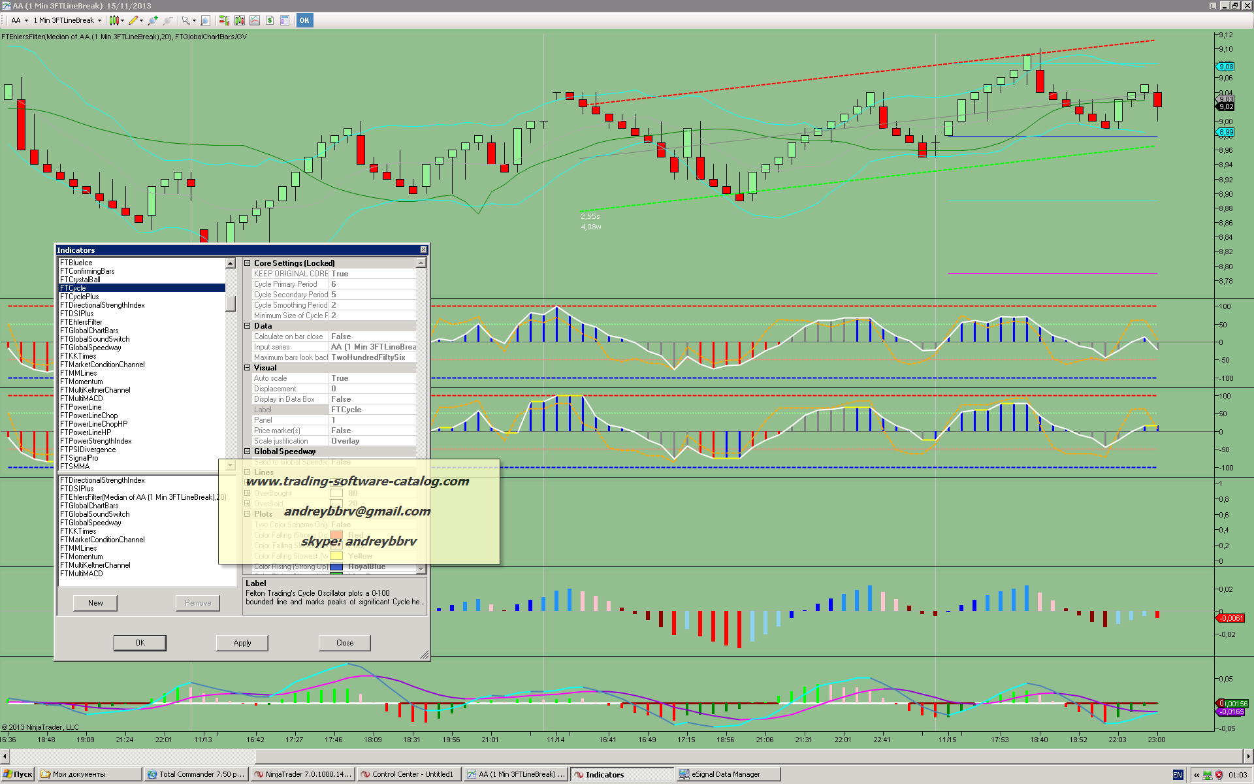Collapse the Data properties section
The image size is (1254, 784).
pyautogui.click(x=248, y=326)
